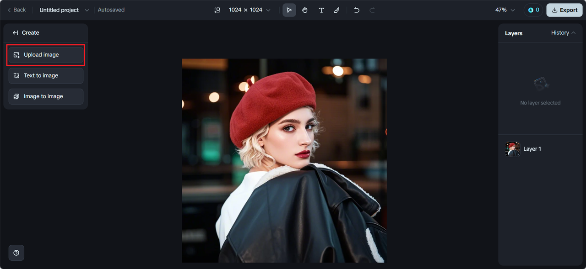Image resolution: width=586 pixels, height=269 pixels.
Task: Expand the History section
Action: click(x=563, y=33)
